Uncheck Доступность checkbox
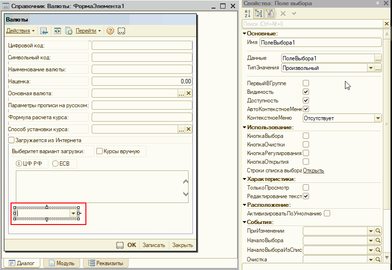The width and height of the screenshot is (392, 270). pyautogui.click(x=306, y=101)
